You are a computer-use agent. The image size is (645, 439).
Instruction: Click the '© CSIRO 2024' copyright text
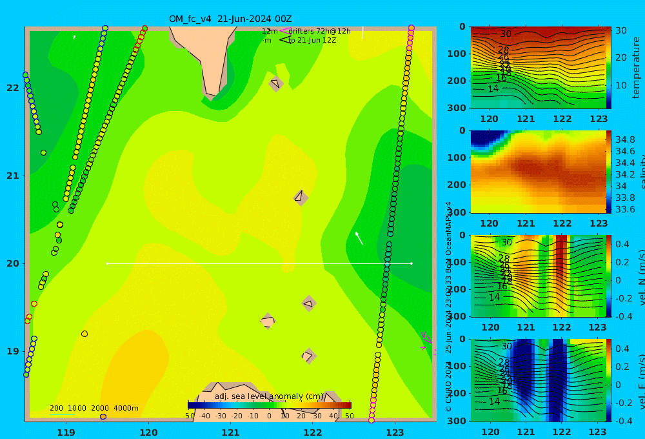point(448,386)
